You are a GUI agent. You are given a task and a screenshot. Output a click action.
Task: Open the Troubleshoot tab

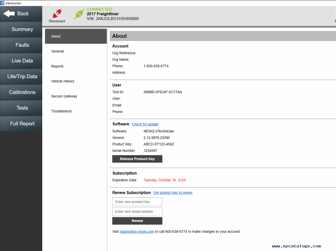click(76, 111)
